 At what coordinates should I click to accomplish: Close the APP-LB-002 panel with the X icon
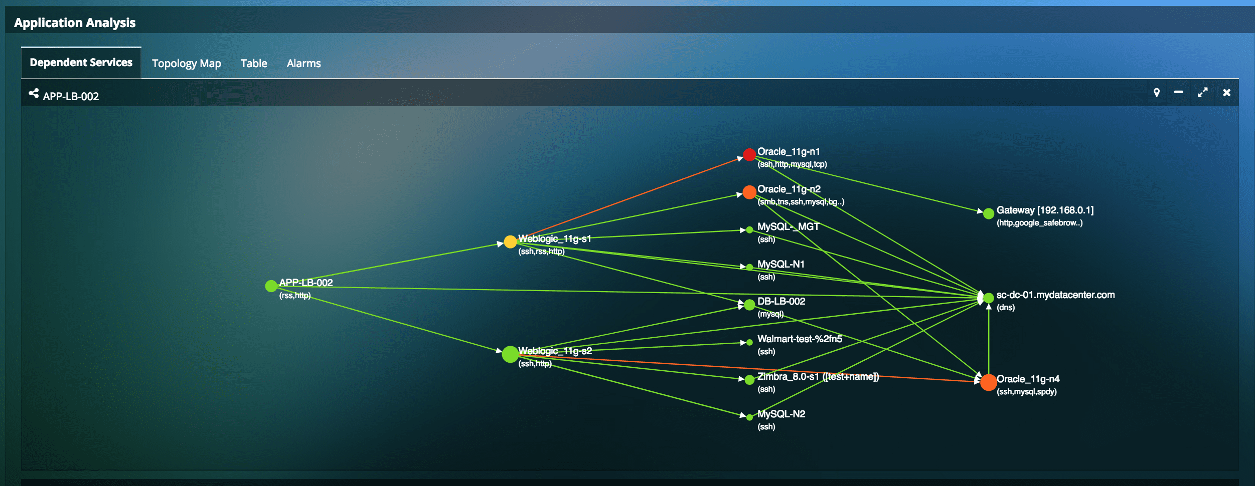coord(1226,93)
